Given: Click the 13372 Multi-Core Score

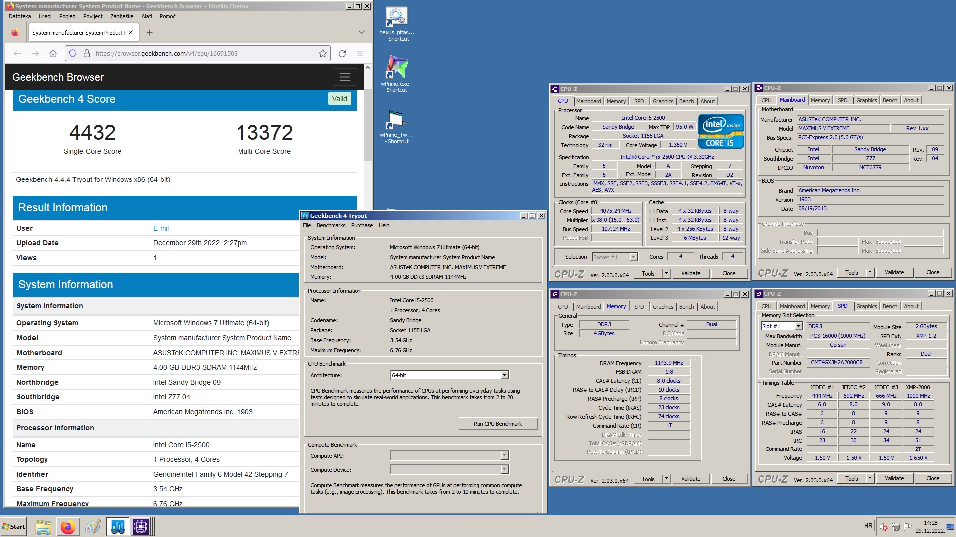Looking at the screenshot, I should tap(264, 132).
